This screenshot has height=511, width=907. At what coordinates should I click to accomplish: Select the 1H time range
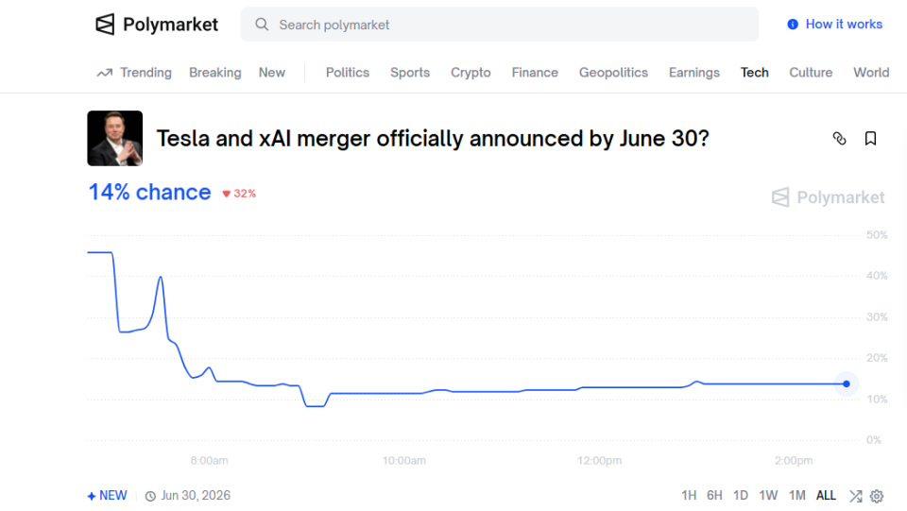(689, 496)
